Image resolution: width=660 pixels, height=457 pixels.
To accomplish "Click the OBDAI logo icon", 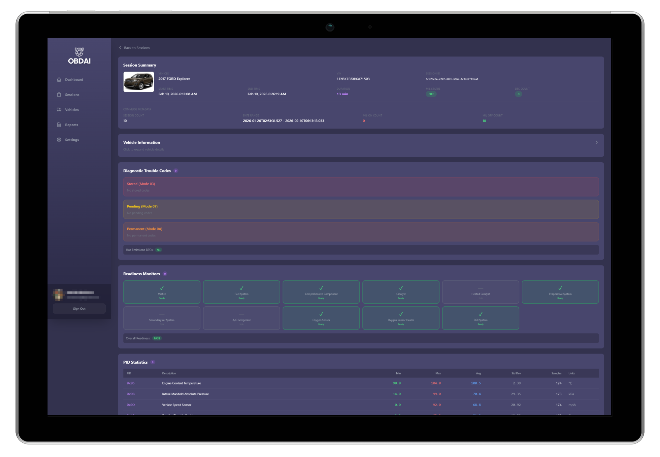I will click(79, 52).
